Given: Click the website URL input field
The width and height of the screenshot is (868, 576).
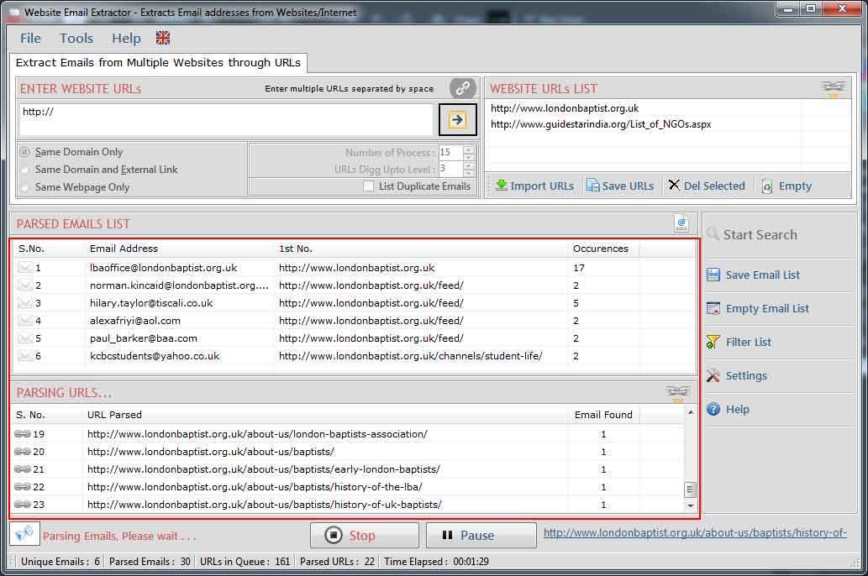Looking at the screenshot, I should pyautogui.click(x=226, y=119).
